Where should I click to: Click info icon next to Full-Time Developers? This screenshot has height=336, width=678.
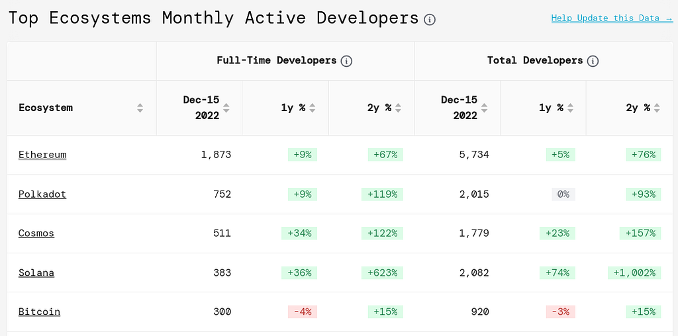(x=346, y=62)
